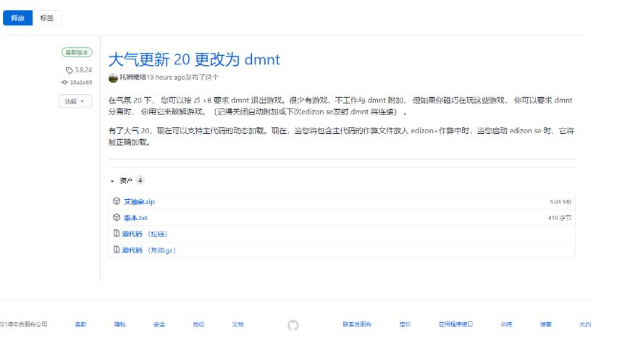Viewport: 622px width, 343px height.
Task: Open commit 18a1e69
Action: pyautogui.click(x=81, y=82)
